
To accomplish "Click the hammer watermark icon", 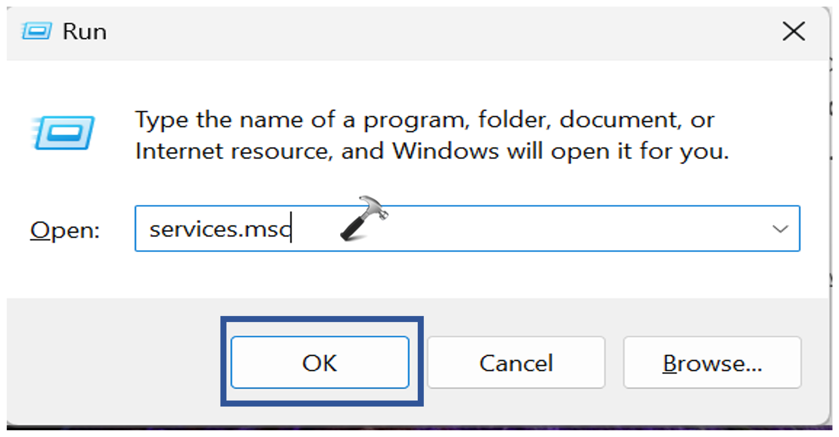I will tap(364, 218).
